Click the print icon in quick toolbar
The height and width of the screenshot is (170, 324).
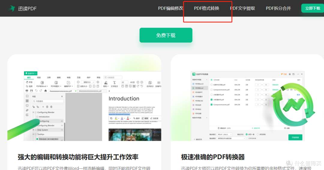tap(27, 91)
